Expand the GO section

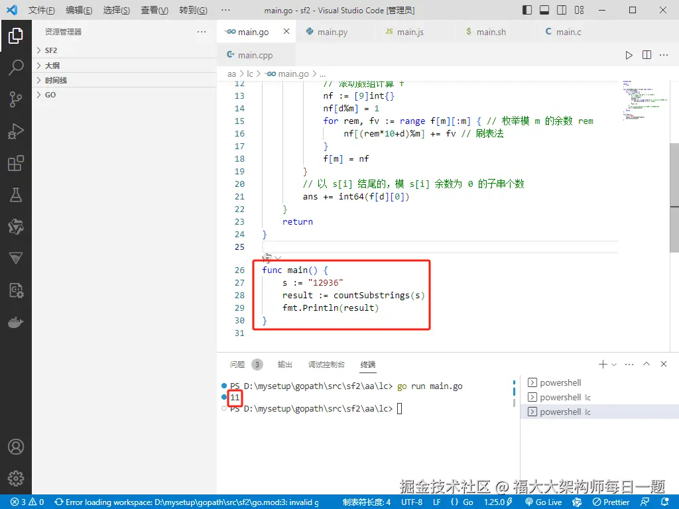[x=125, y=95]
